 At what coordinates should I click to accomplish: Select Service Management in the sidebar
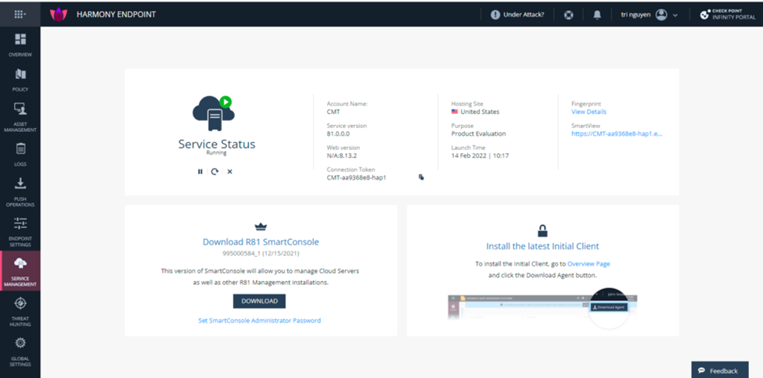[20, 271]
